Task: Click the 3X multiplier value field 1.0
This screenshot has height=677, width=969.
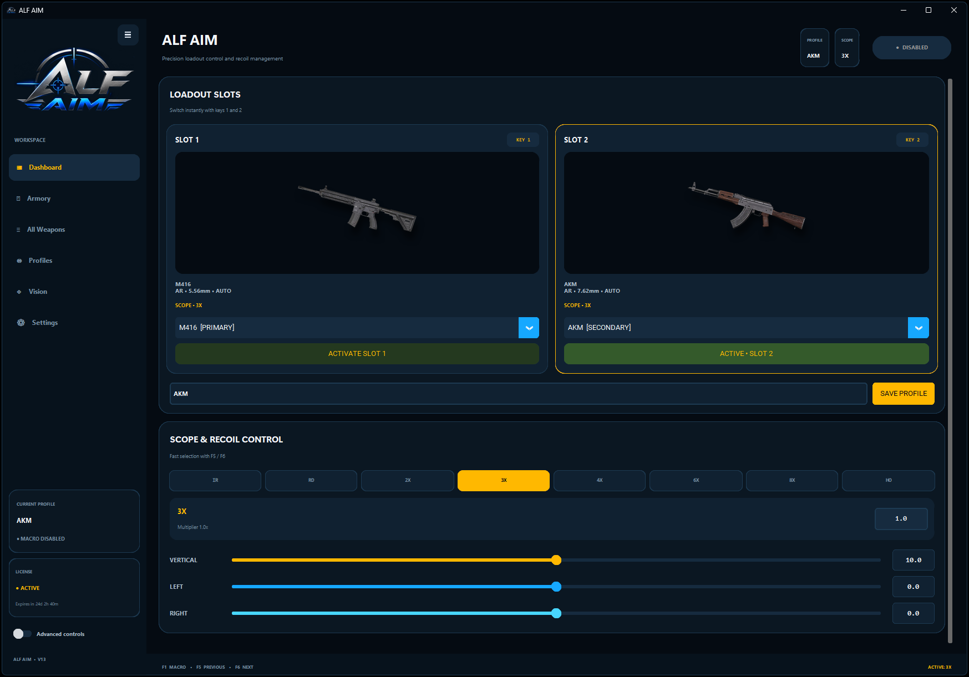Action: (901, 519)
